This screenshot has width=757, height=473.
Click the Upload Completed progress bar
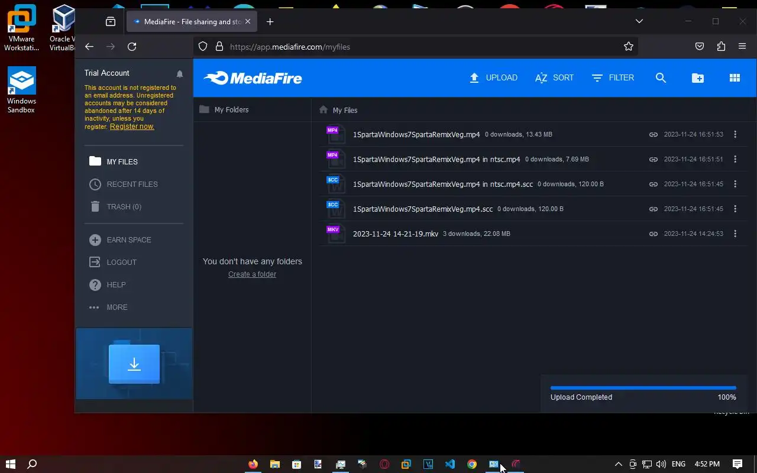coord(643,388)
